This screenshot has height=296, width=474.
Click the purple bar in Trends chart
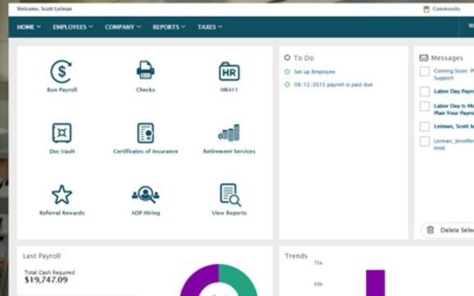pos(376,283)
